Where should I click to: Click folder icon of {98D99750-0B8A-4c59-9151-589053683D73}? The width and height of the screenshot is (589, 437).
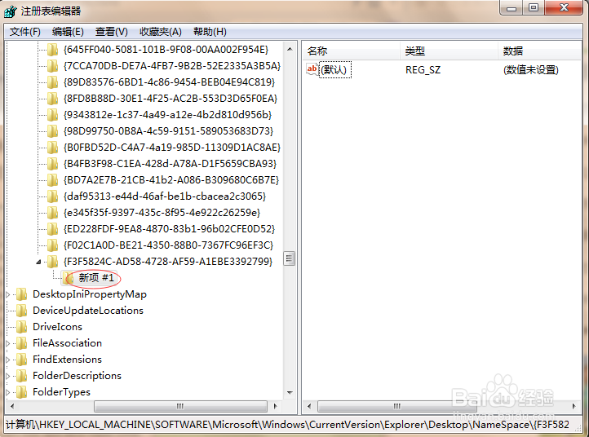[x=52, y=131]
